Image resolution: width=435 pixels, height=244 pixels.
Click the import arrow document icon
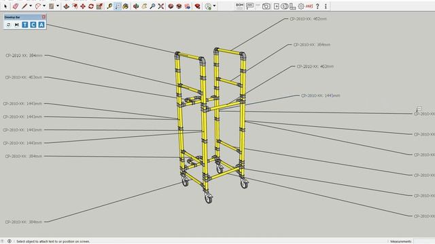click(x=277, y=6)
